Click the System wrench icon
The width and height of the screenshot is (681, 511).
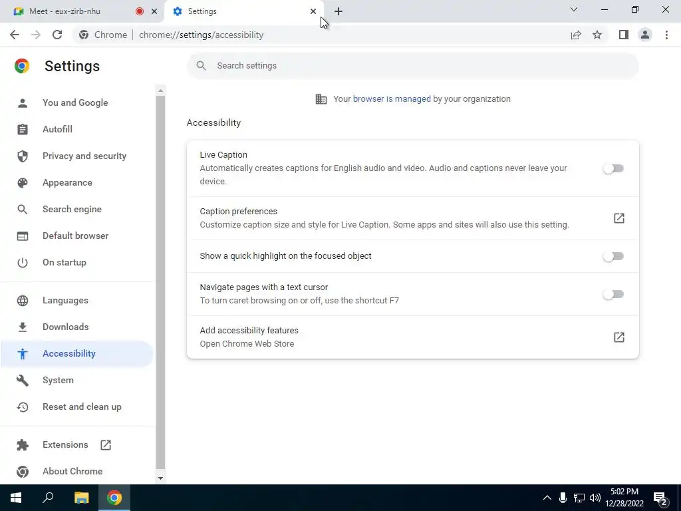(x=23, y=380)
